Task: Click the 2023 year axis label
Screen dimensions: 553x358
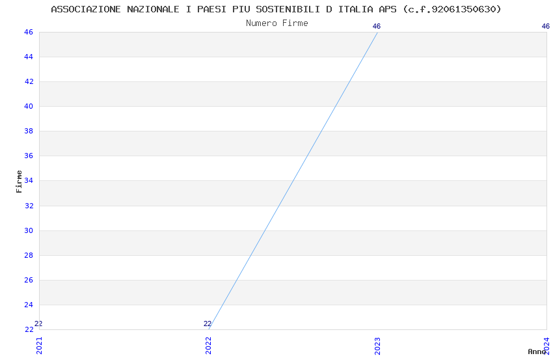Action: 377,346
